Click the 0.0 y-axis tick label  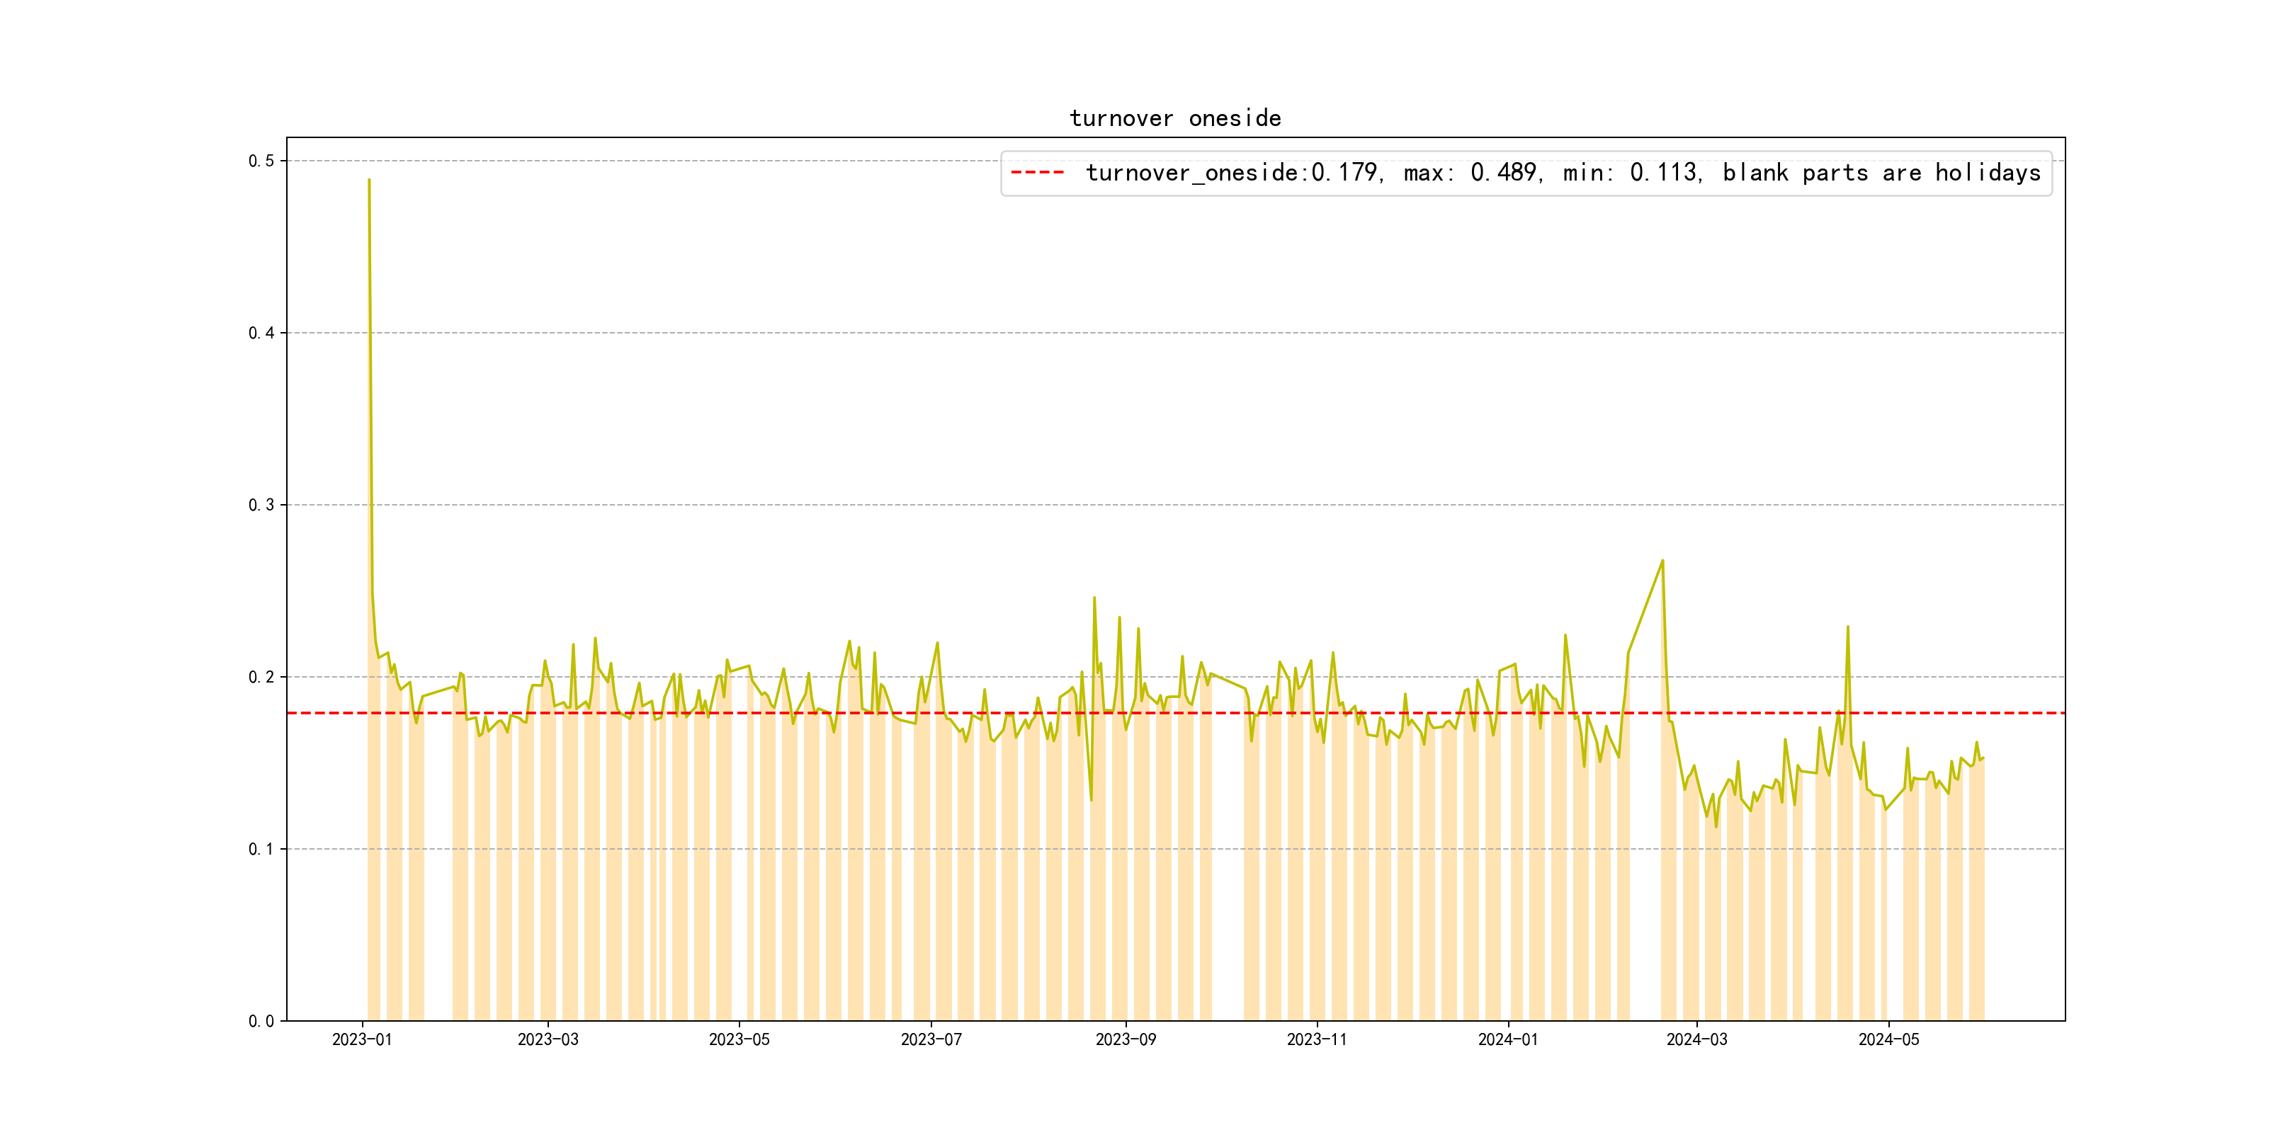pos(261,1020)
